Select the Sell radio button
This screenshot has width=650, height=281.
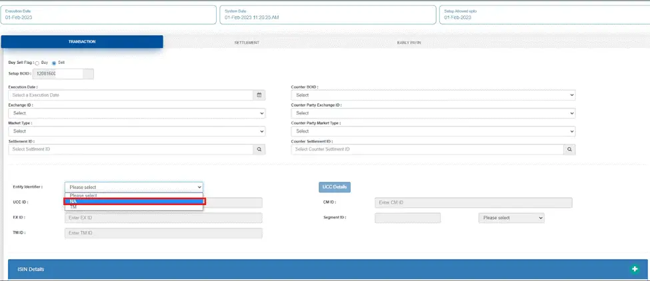tap(54, 63)
